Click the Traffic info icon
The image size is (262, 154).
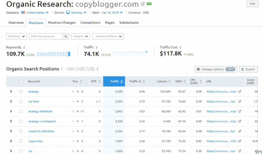96,47
